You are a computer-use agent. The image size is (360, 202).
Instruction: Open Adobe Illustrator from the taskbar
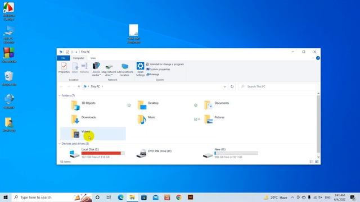(x=190, y=197)
